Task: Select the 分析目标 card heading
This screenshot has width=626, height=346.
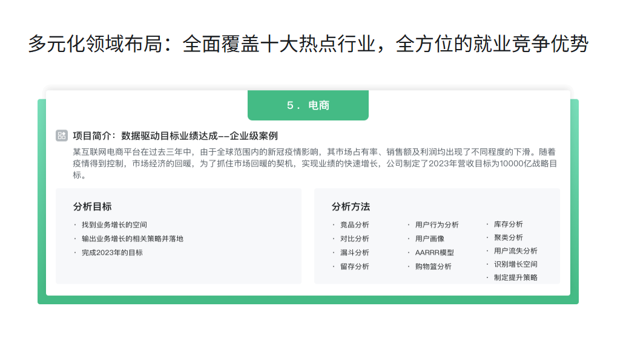Action: [92, 207]
